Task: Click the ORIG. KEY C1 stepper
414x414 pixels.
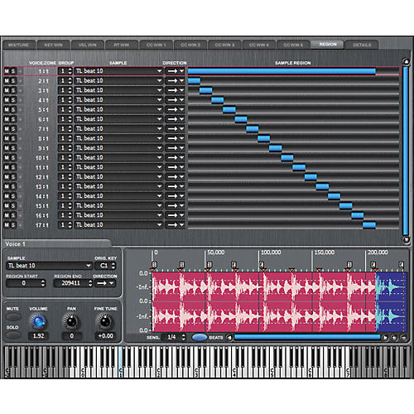Action: pyautogui.click(x=113, y=266)
